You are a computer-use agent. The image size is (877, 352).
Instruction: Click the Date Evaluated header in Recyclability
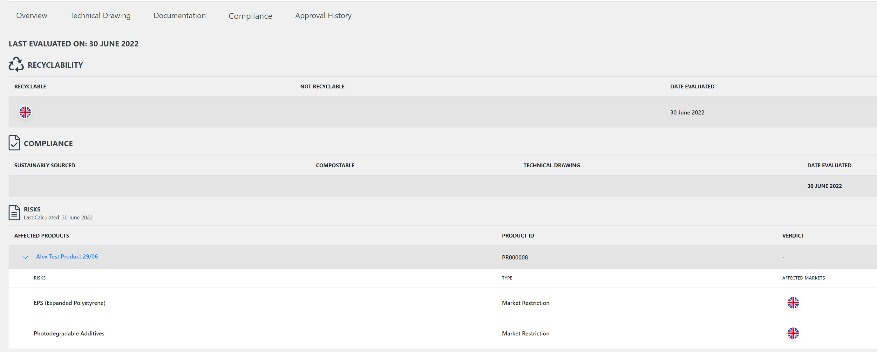tap(692, 86)
